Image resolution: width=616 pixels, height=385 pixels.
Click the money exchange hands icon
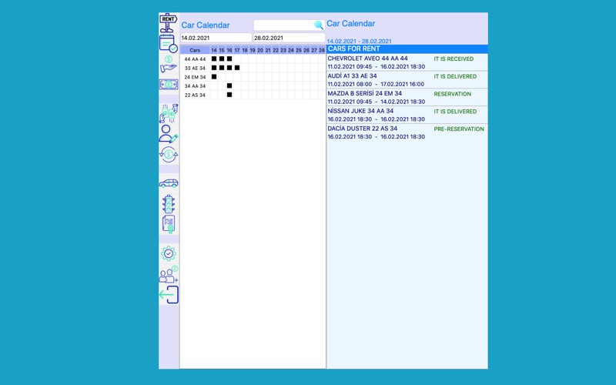click(169, 113)
